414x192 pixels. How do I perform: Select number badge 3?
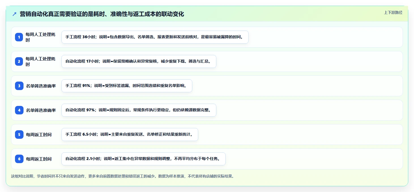point(19,86)
